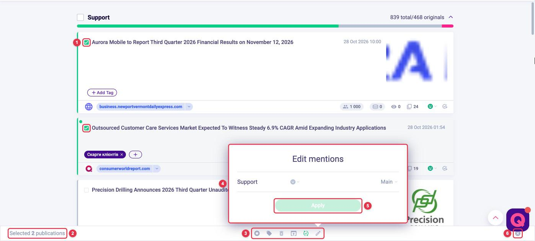Expand the consumerworldreport.com source dropdown arrow
Screen dimensions: 535x241
157,168
